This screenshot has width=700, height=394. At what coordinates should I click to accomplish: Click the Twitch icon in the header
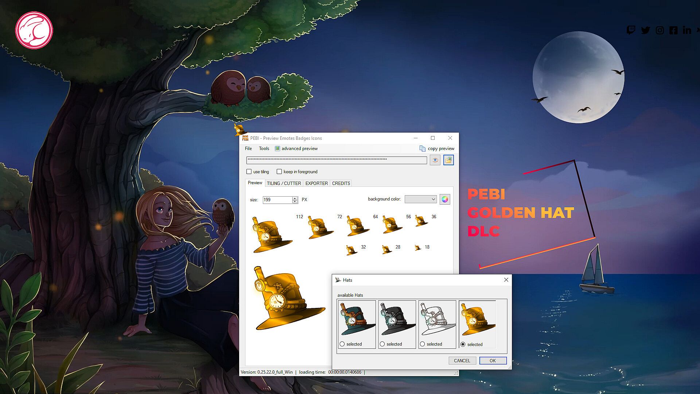click(x=631, y=30)
